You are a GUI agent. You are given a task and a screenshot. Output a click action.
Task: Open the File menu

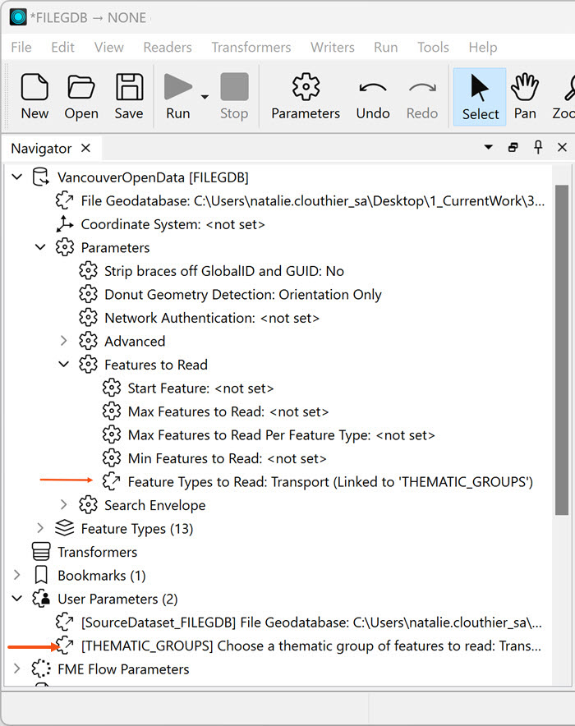pos(21,48)
